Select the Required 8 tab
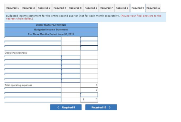Screen dimensions: 181x122 [122, 8]
